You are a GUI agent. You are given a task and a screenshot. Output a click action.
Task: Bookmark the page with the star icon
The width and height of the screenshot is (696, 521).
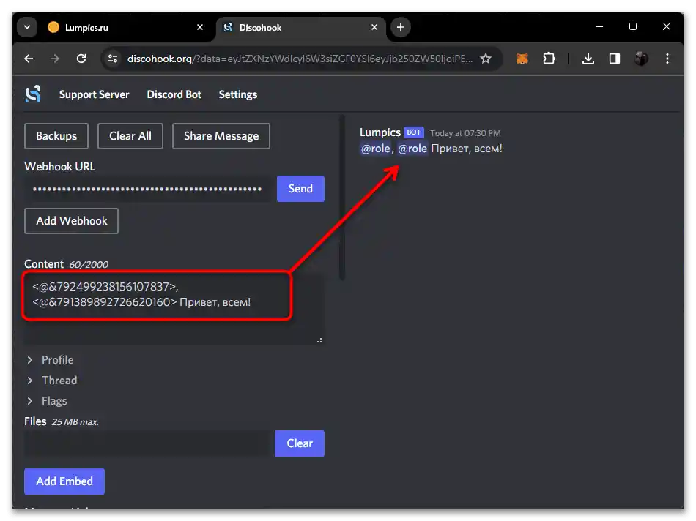coord(486,57)
